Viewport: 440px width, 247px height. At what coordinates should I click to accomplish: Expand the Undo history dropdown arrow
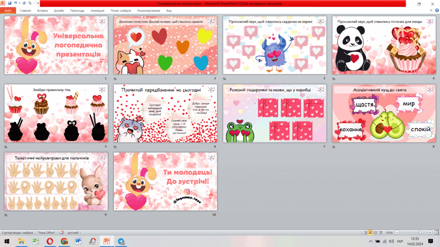19,3
